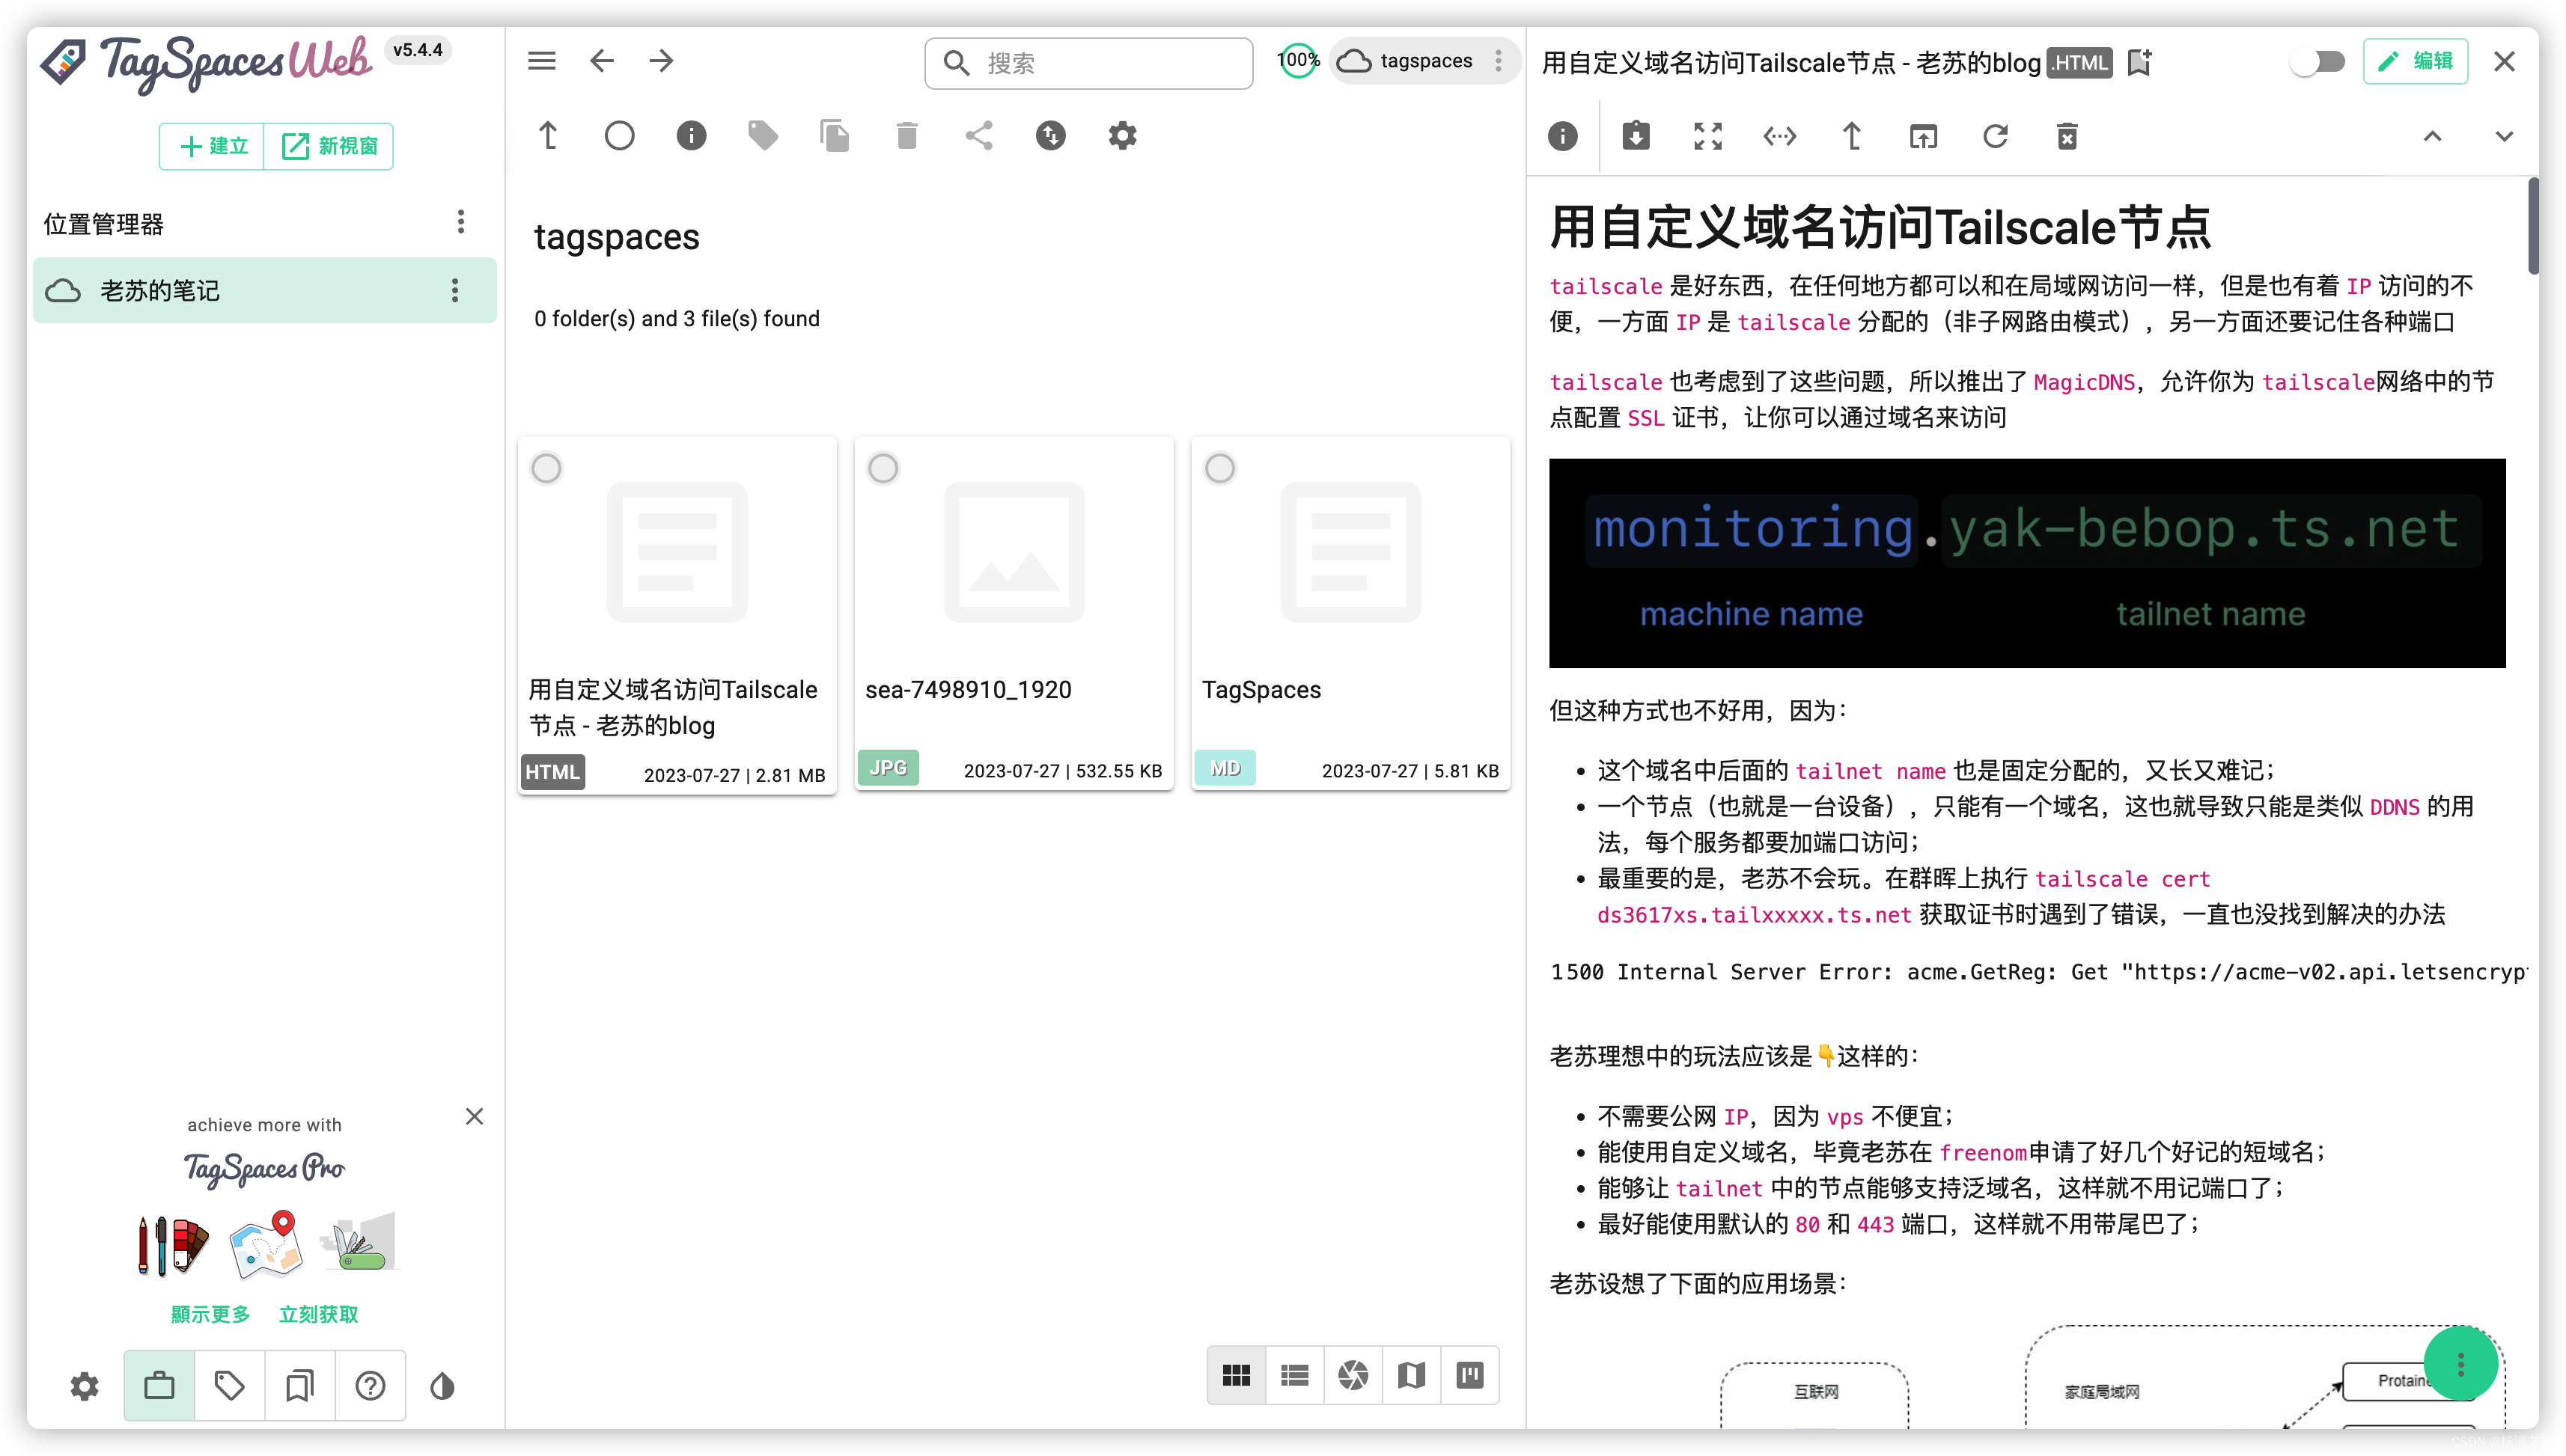This screenshot has height=1456, width=2566.
Task: Toggle the theme contrast icon at bottom left
Action: (442, 1386)
